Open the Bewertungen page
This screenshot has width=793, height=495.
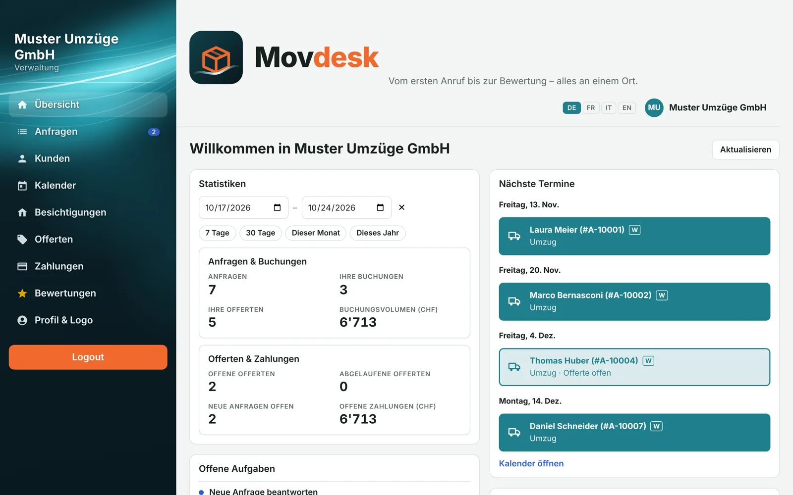(88, 294)
